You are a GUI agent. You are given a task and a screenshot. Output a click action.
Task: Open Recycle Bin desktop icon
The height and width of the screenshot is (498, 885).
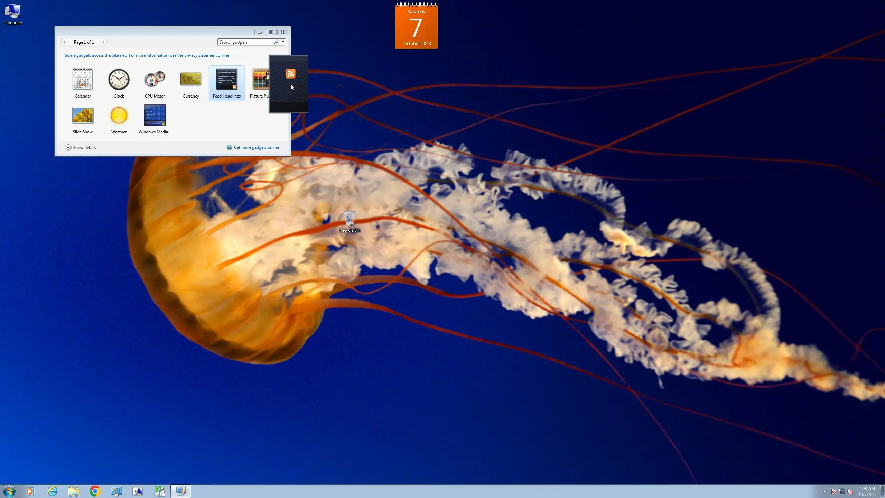point(350,219)
